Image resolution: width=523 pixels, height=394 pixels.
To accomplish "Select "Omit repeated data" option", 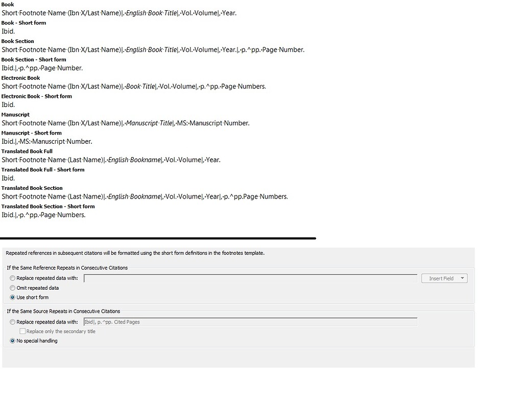I will (12, 288).
